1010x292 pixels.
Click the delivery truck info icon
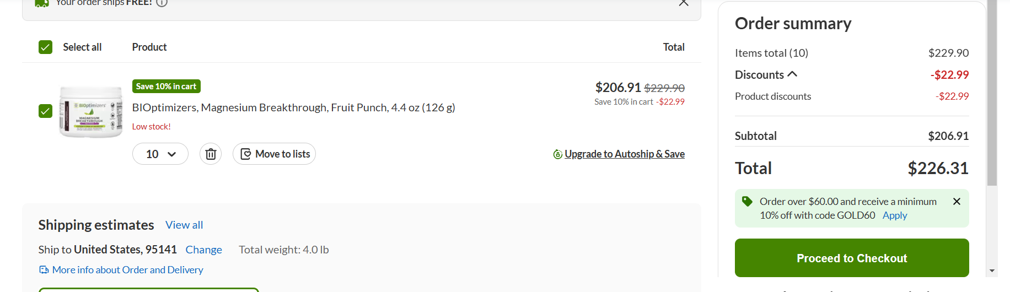click(x=44, y=270)
